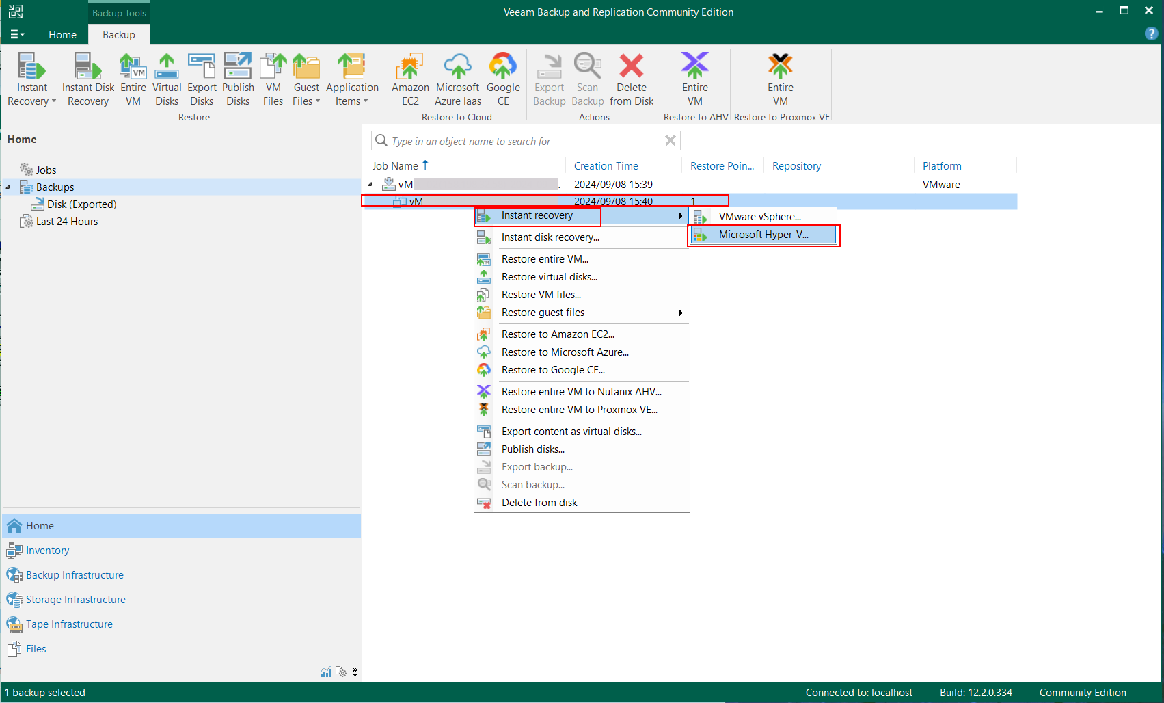Select Restore to Microsoft Azure menu entry
1164x703 pixels.
click(582, 352)
